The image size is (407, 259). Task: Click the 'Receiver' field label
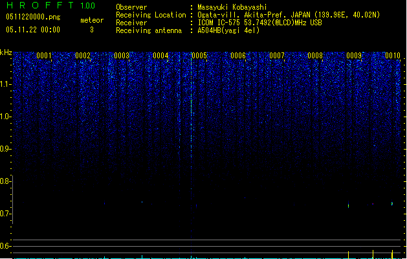tap(131, 23)
